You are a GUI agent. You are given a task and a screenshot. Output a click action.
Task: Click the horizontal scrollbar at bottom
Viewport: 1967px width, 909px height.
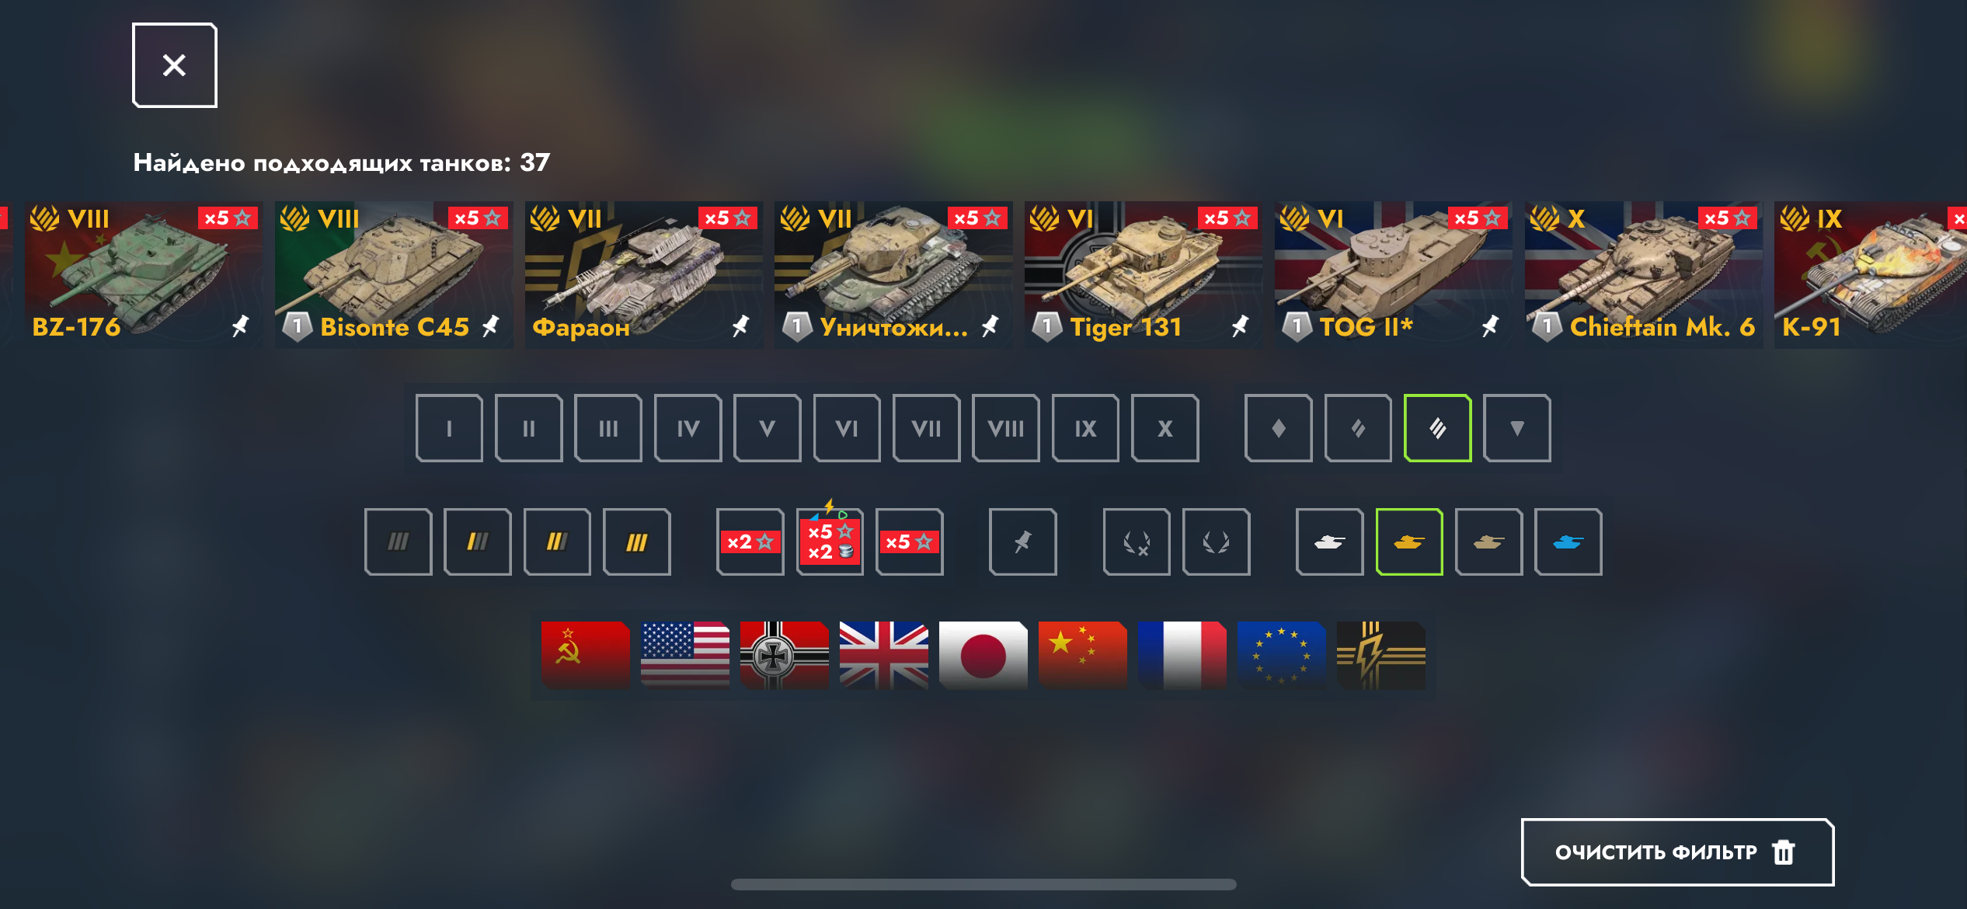click(x=983, y=884)
